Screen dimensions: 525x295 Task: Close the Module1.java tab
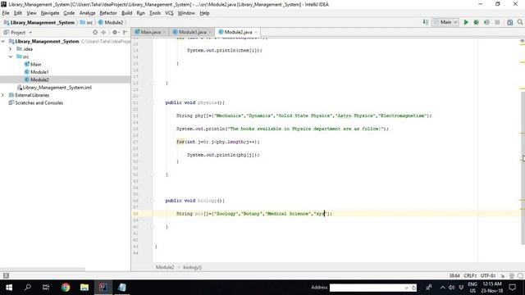point(210,32)
